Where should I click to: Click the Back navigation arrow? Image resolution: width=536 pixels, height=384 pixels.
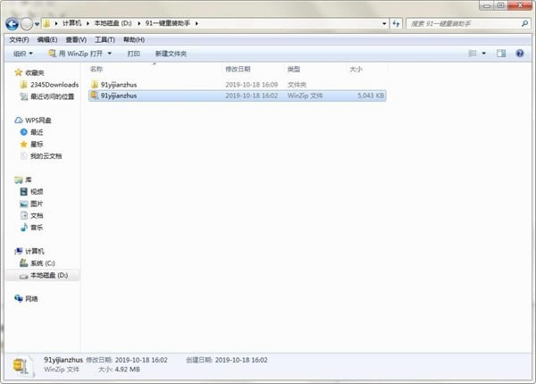click(x=12, y=24)
